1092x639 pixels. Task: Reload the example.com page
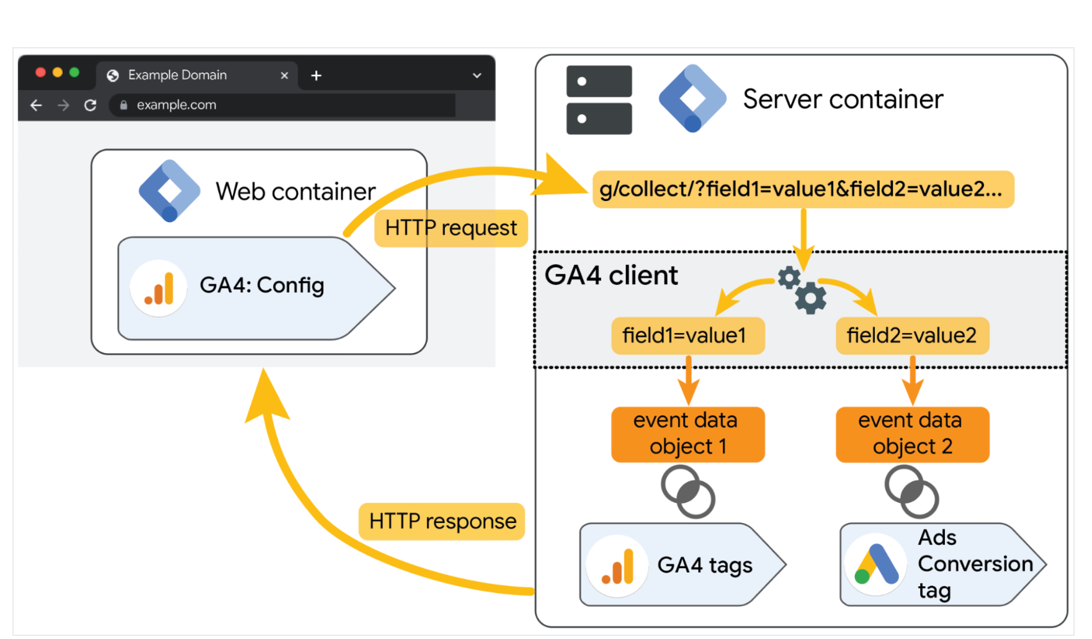coord(91,105)
